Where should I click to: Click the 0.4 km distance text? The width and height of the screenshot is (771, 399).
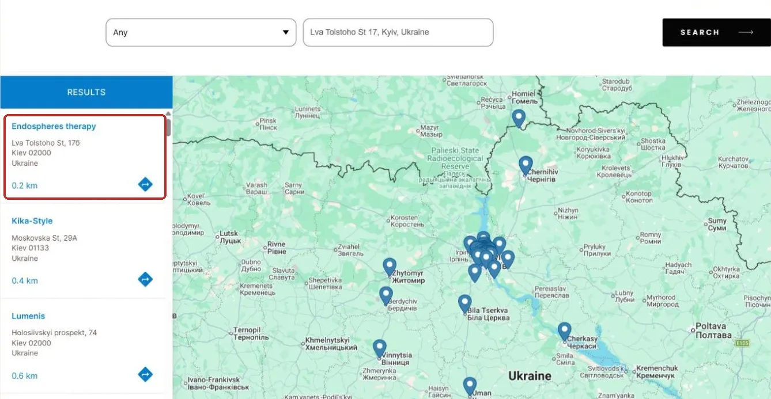pos(25,281)
